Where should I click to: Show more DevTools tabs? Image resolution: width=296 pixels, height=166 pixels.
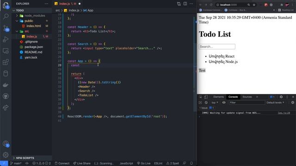257,97
